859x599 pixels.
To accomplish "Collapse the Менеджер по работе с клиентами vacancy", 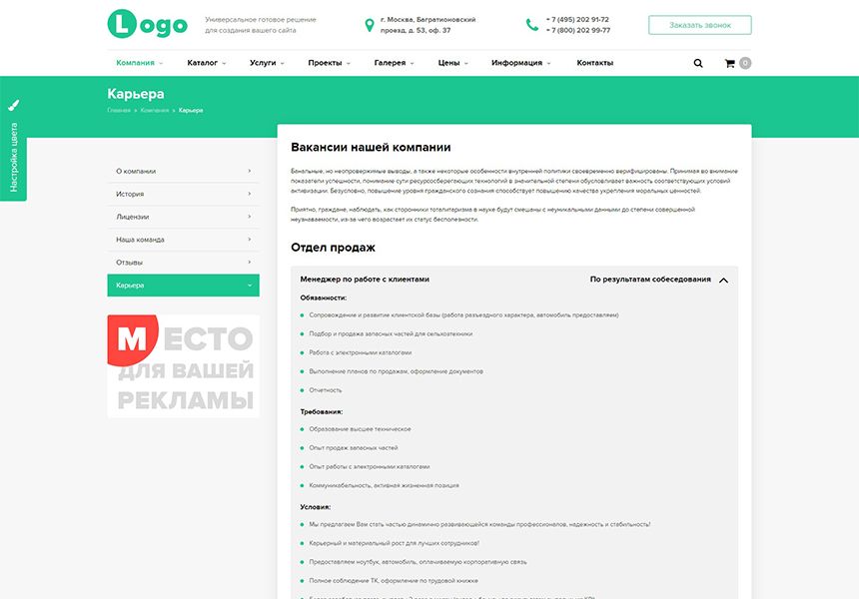I will click(x=724, y=280).
